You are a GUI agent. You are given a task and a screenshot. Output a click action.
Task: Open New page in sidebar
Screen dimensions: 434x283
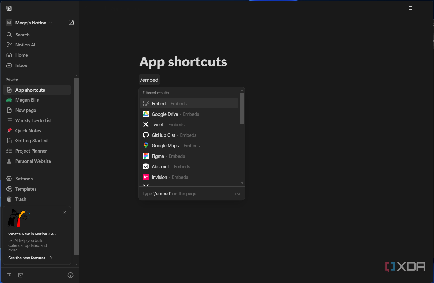37,110
